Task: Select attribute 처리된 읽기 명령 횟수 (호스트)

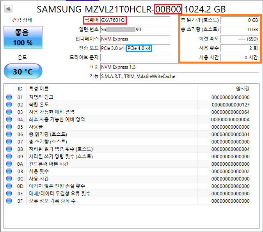Action: (x=61, y=149)
